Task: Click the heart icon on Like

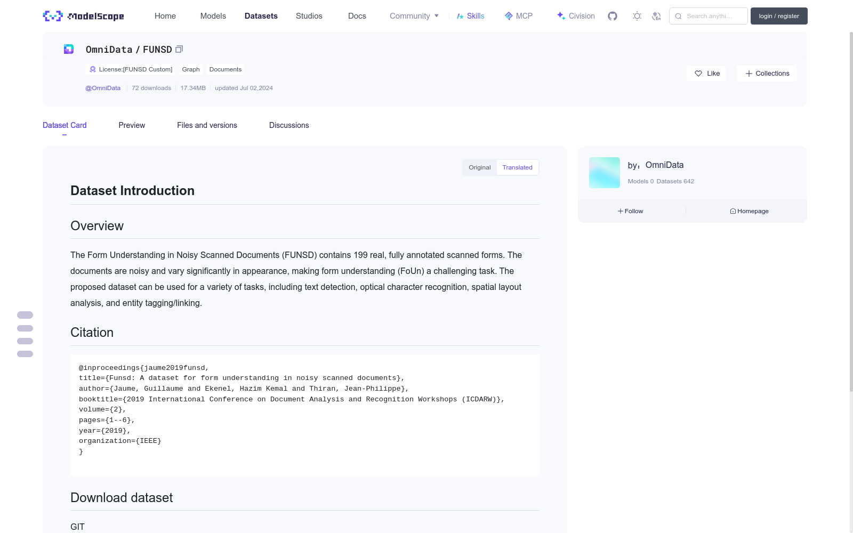Action: point(698,74)
